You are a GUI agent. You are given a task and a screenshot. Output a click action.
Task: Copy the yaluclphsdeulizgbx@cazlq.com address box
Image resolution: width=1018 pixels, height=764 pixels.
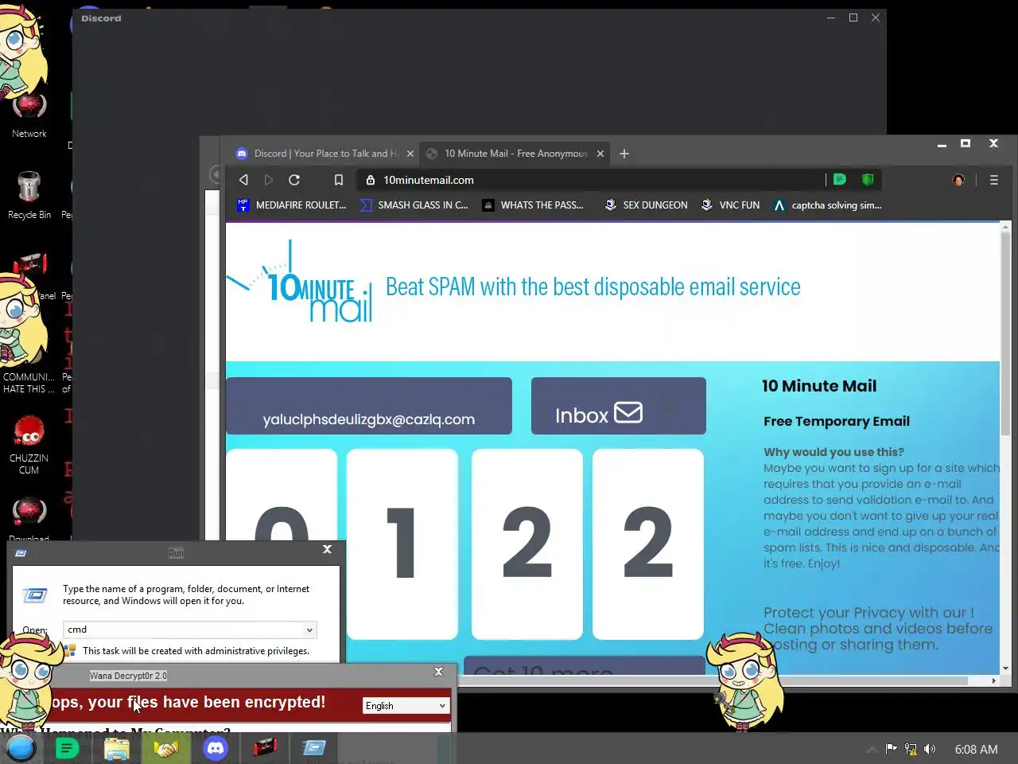pyautogui.click(x=369, y=406)
